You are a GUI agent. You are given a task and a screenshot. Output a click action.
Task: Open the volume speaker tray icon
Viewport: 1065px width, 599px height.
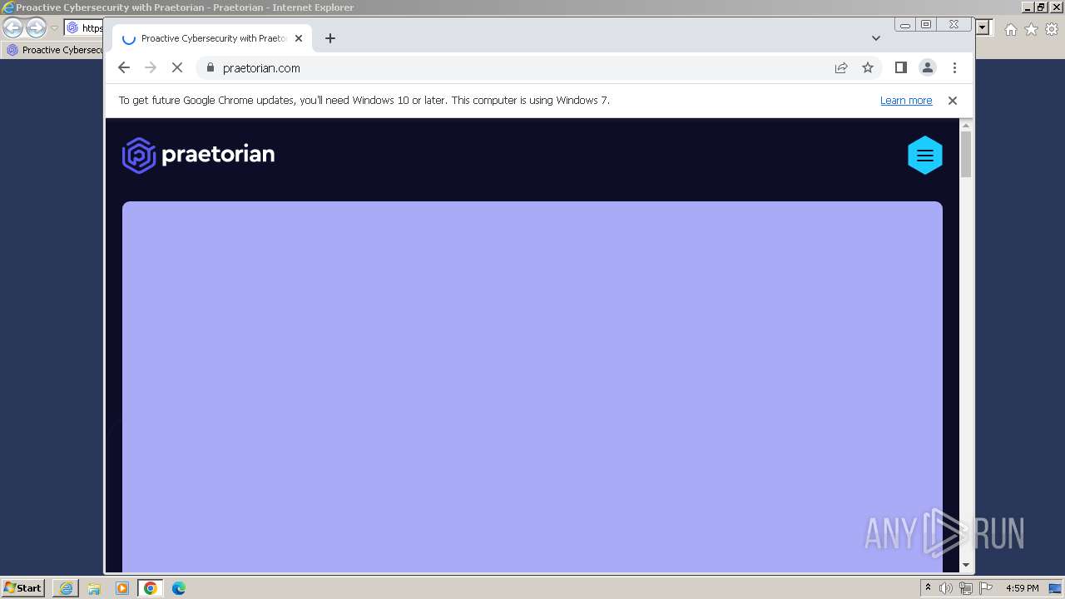(x=946, y=588)
